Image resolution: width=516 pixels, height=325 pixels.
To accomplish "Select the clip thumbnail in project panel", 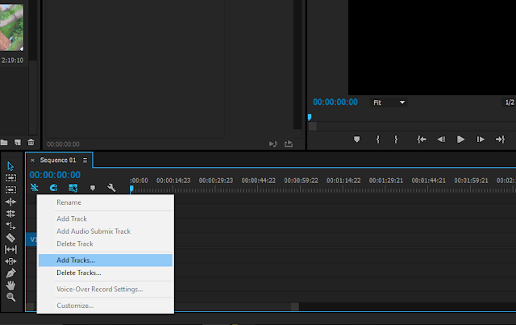I will click(x=11, y=27).
